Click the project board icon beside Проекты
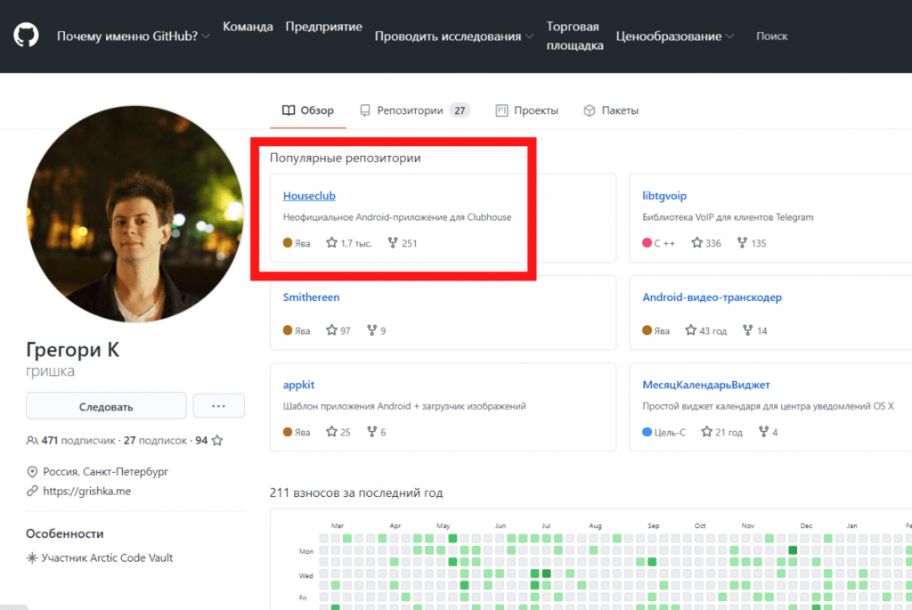This screenshot has width=912, height=610. [x=501, y=110]
